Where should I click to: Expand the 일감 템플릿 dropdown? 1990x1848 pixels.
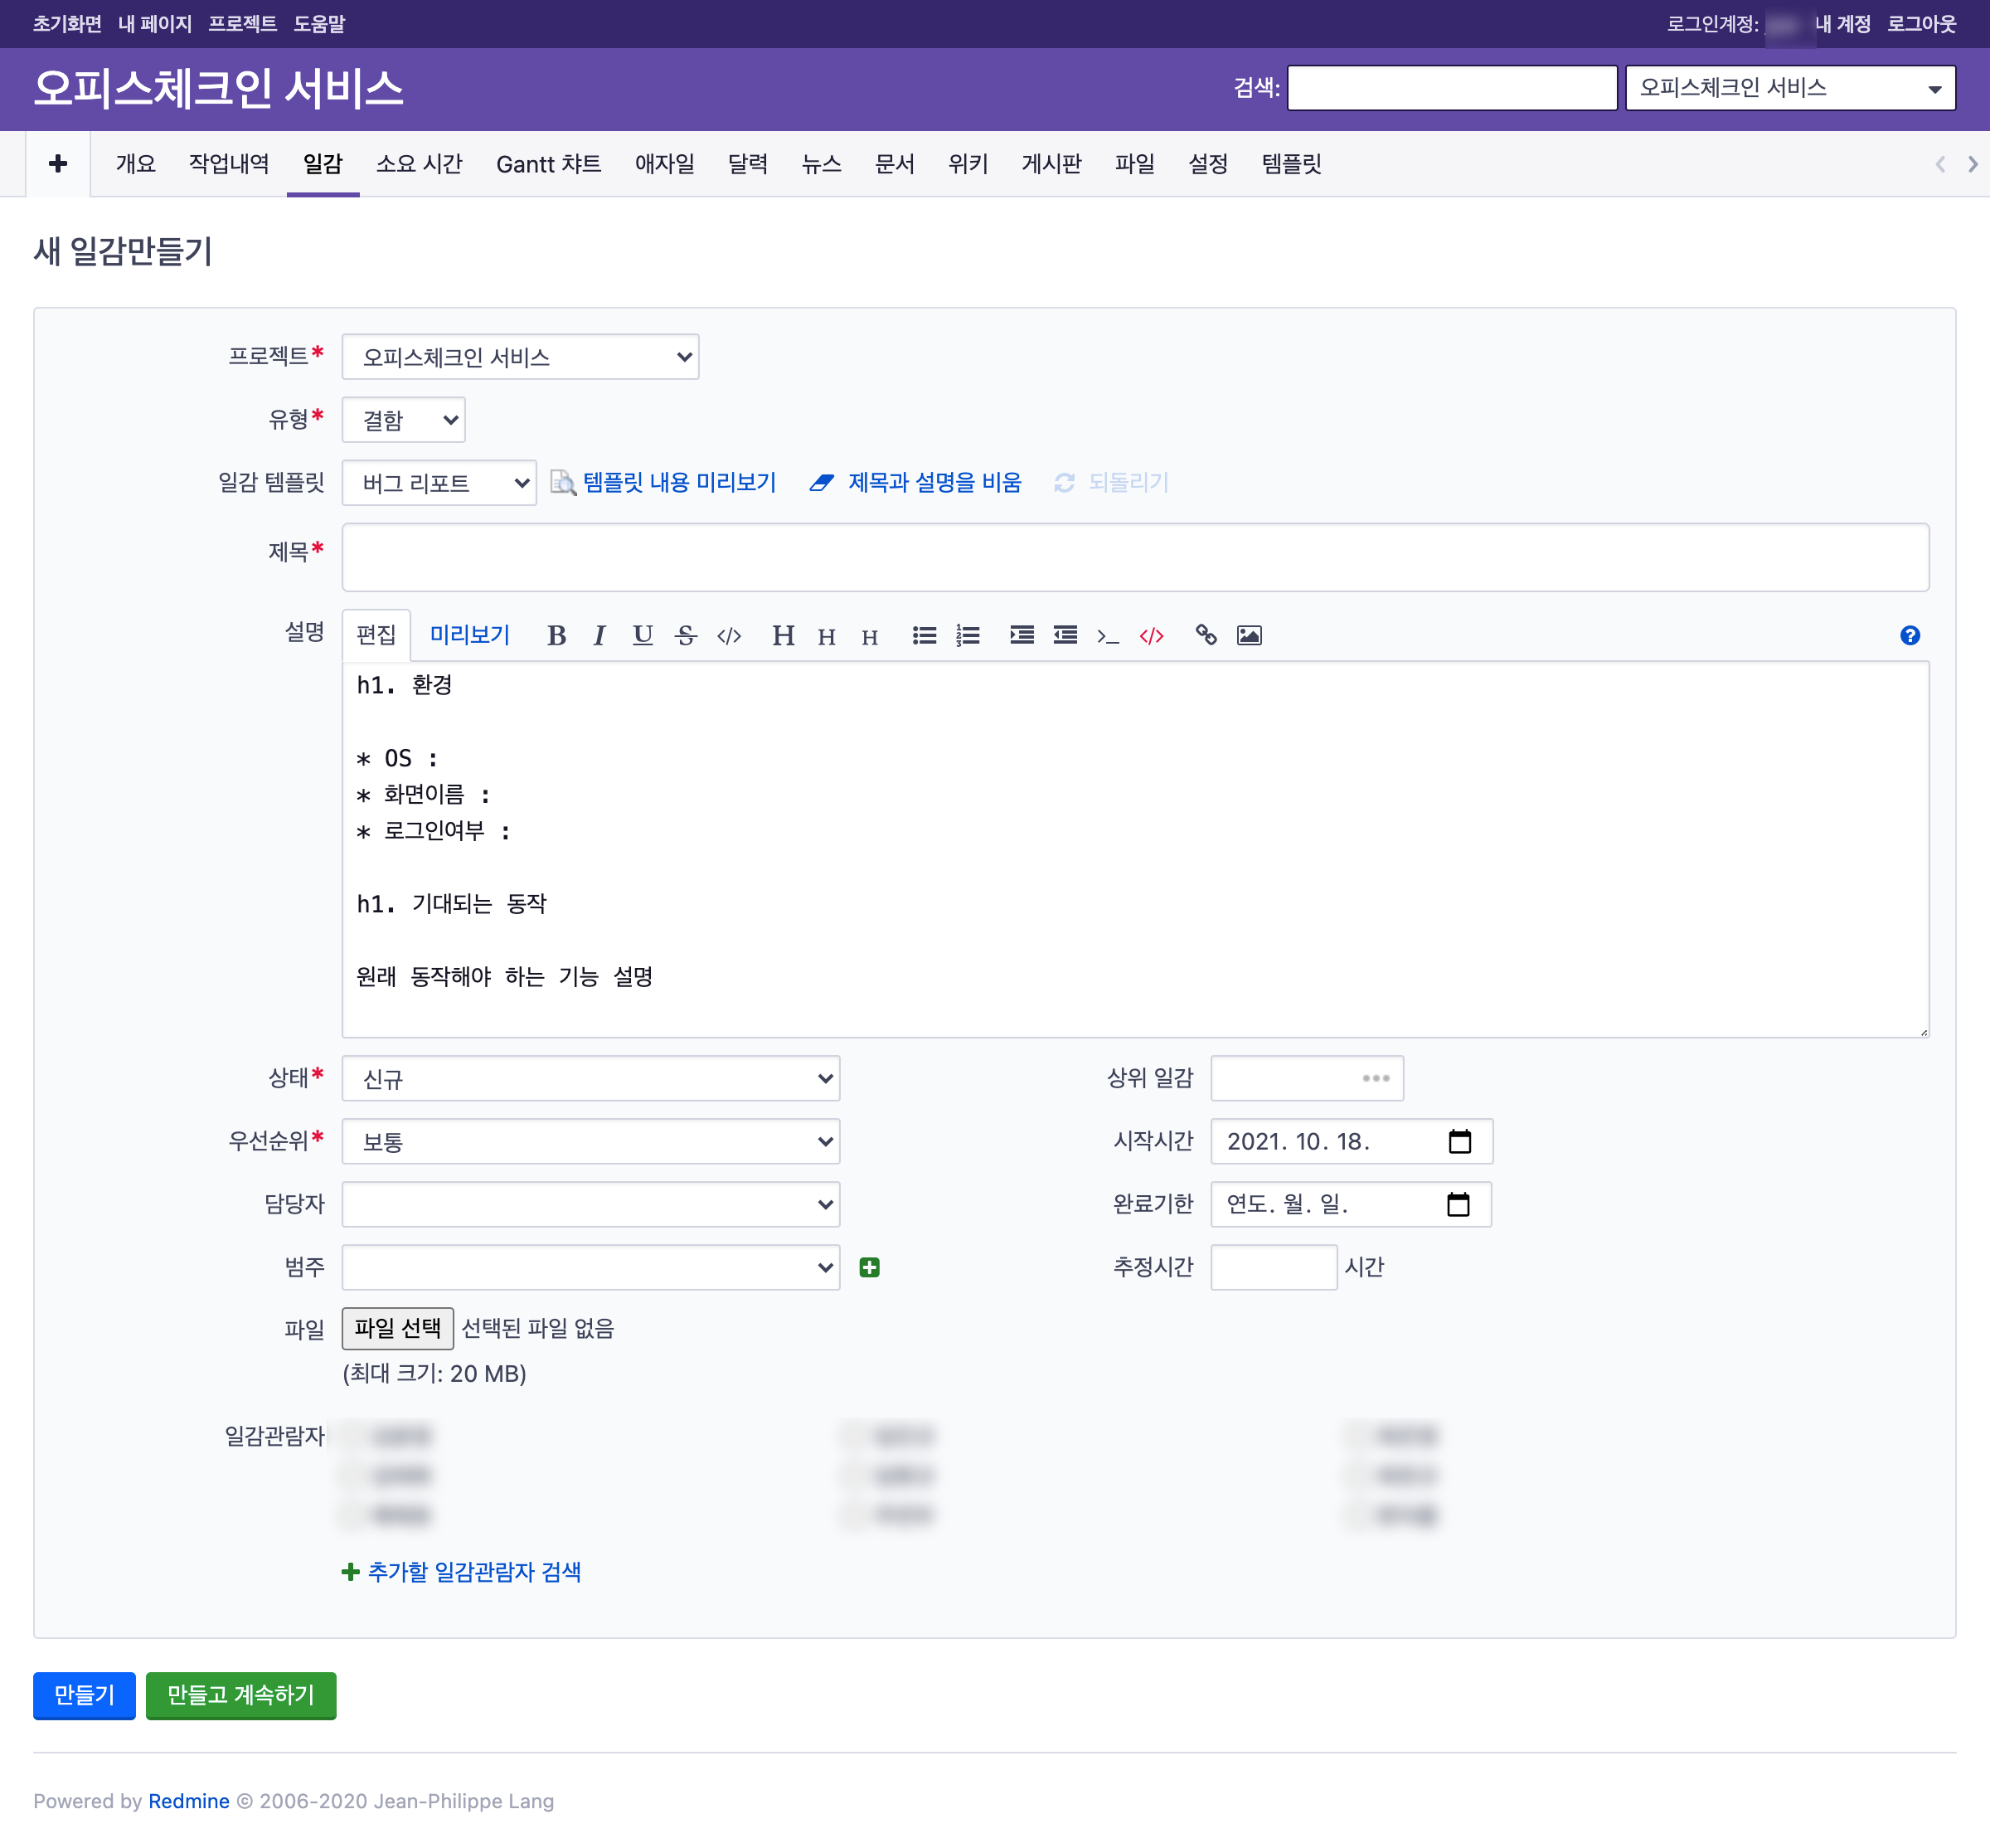439,483
